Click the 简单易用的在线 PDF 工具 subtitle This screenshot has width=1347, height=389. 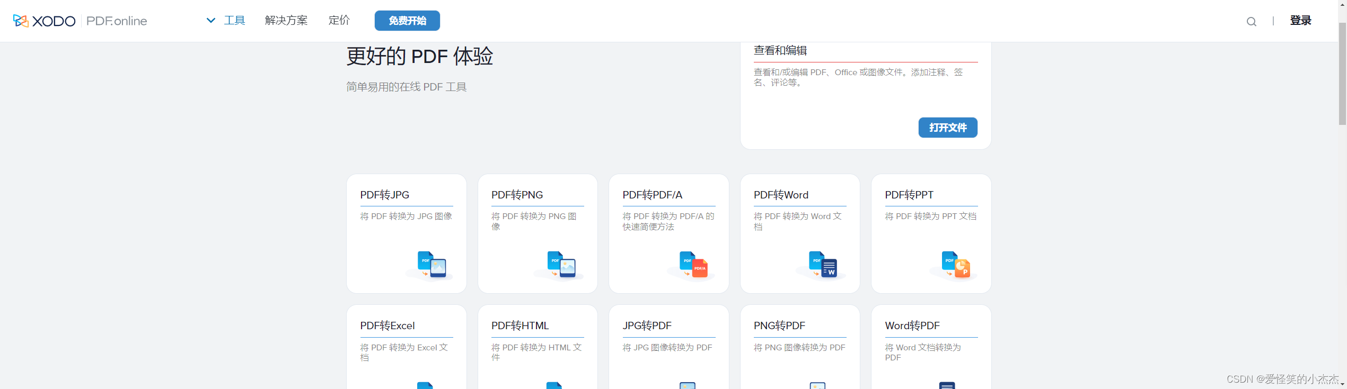[x=407, y=87]
